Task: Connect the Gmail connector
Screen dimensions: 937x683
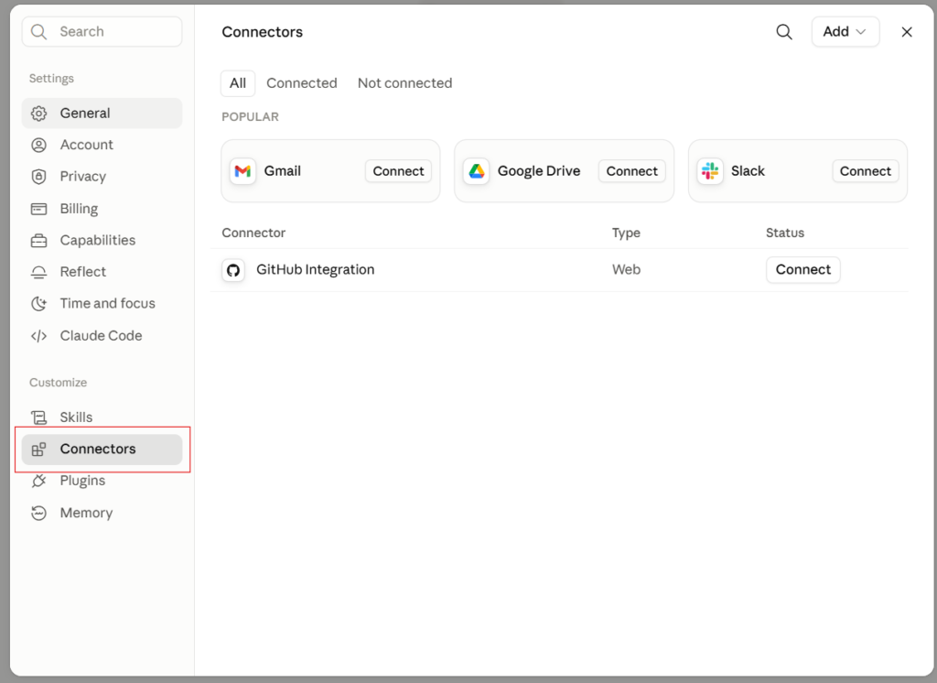Action: pos(398,171)
